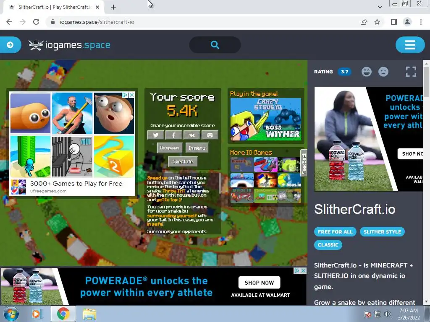This screenshot has height=322, width=430.
Task: Select the CLASSIC tag
Action: (x=328, y=245)
